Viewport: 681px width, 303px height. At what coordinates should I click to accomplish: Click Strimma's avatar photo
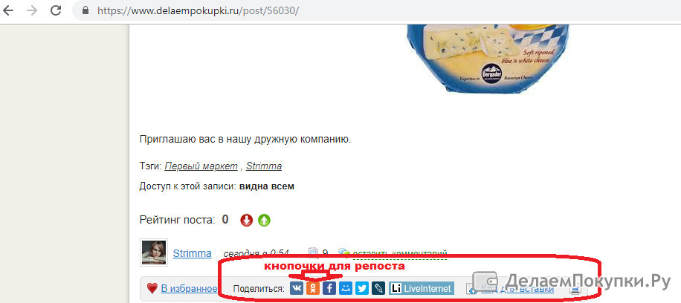pyautogui.click(x=154, y=252)
